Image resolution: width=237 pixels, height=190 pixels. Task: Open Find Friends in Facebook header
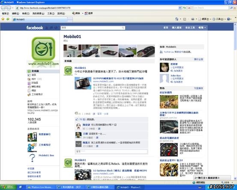tap(190, 28)
